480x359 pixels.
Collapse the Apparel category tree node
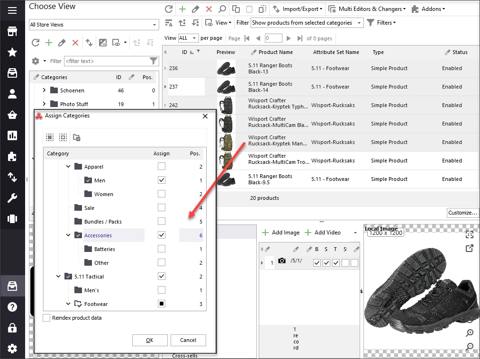tap(68, 167)
